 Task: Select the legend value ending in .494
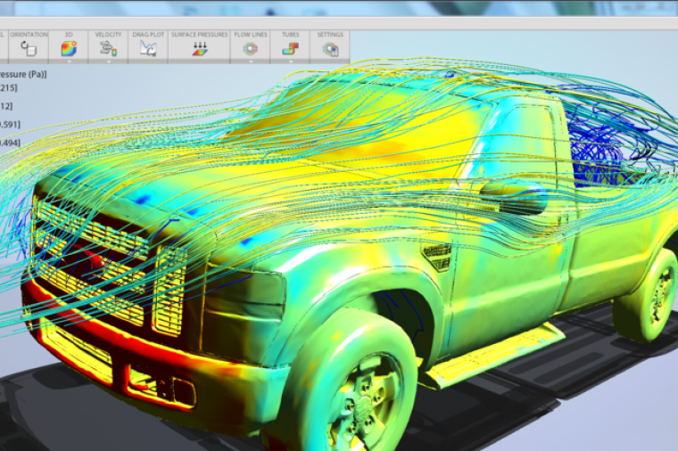pos(10,142)
